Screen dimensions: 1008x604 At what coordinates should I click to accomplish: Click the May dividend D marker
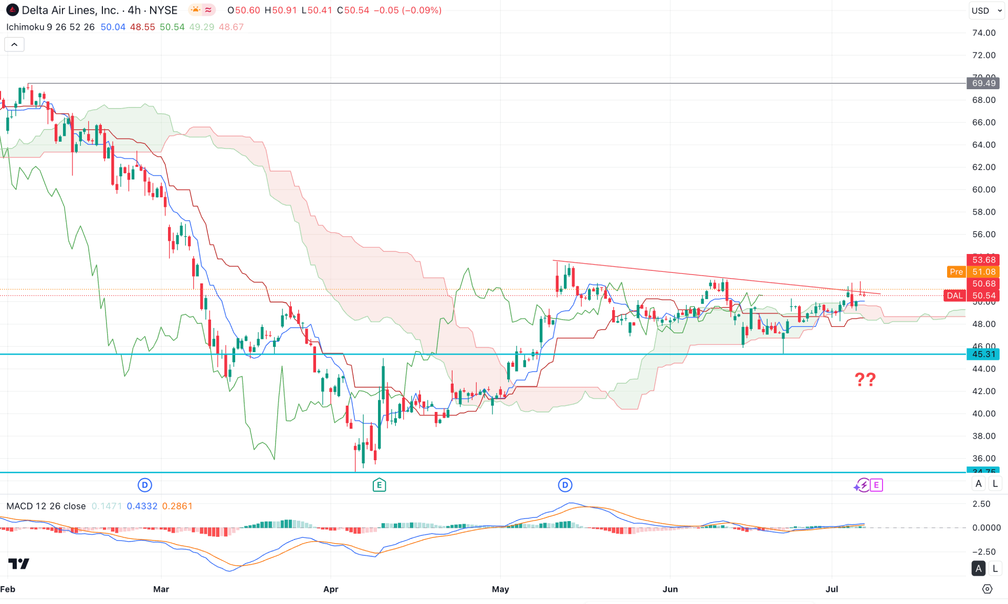point(565,485)
